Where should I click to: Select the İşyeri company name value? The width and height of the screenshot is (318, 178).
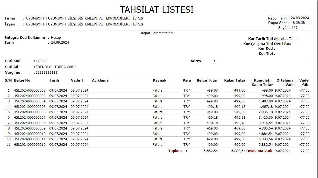tap(84, 24)
